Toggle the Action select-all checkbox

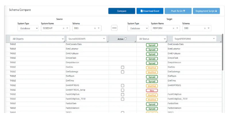click(126, 39)
